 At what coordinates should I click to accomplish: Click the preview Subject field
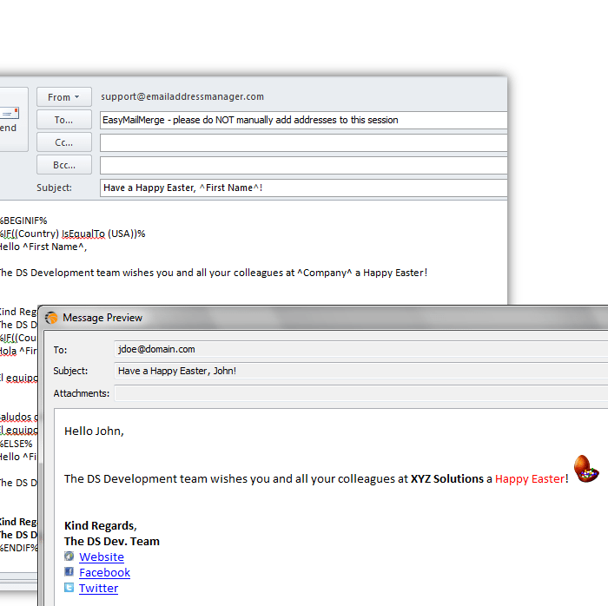point(361,372)
